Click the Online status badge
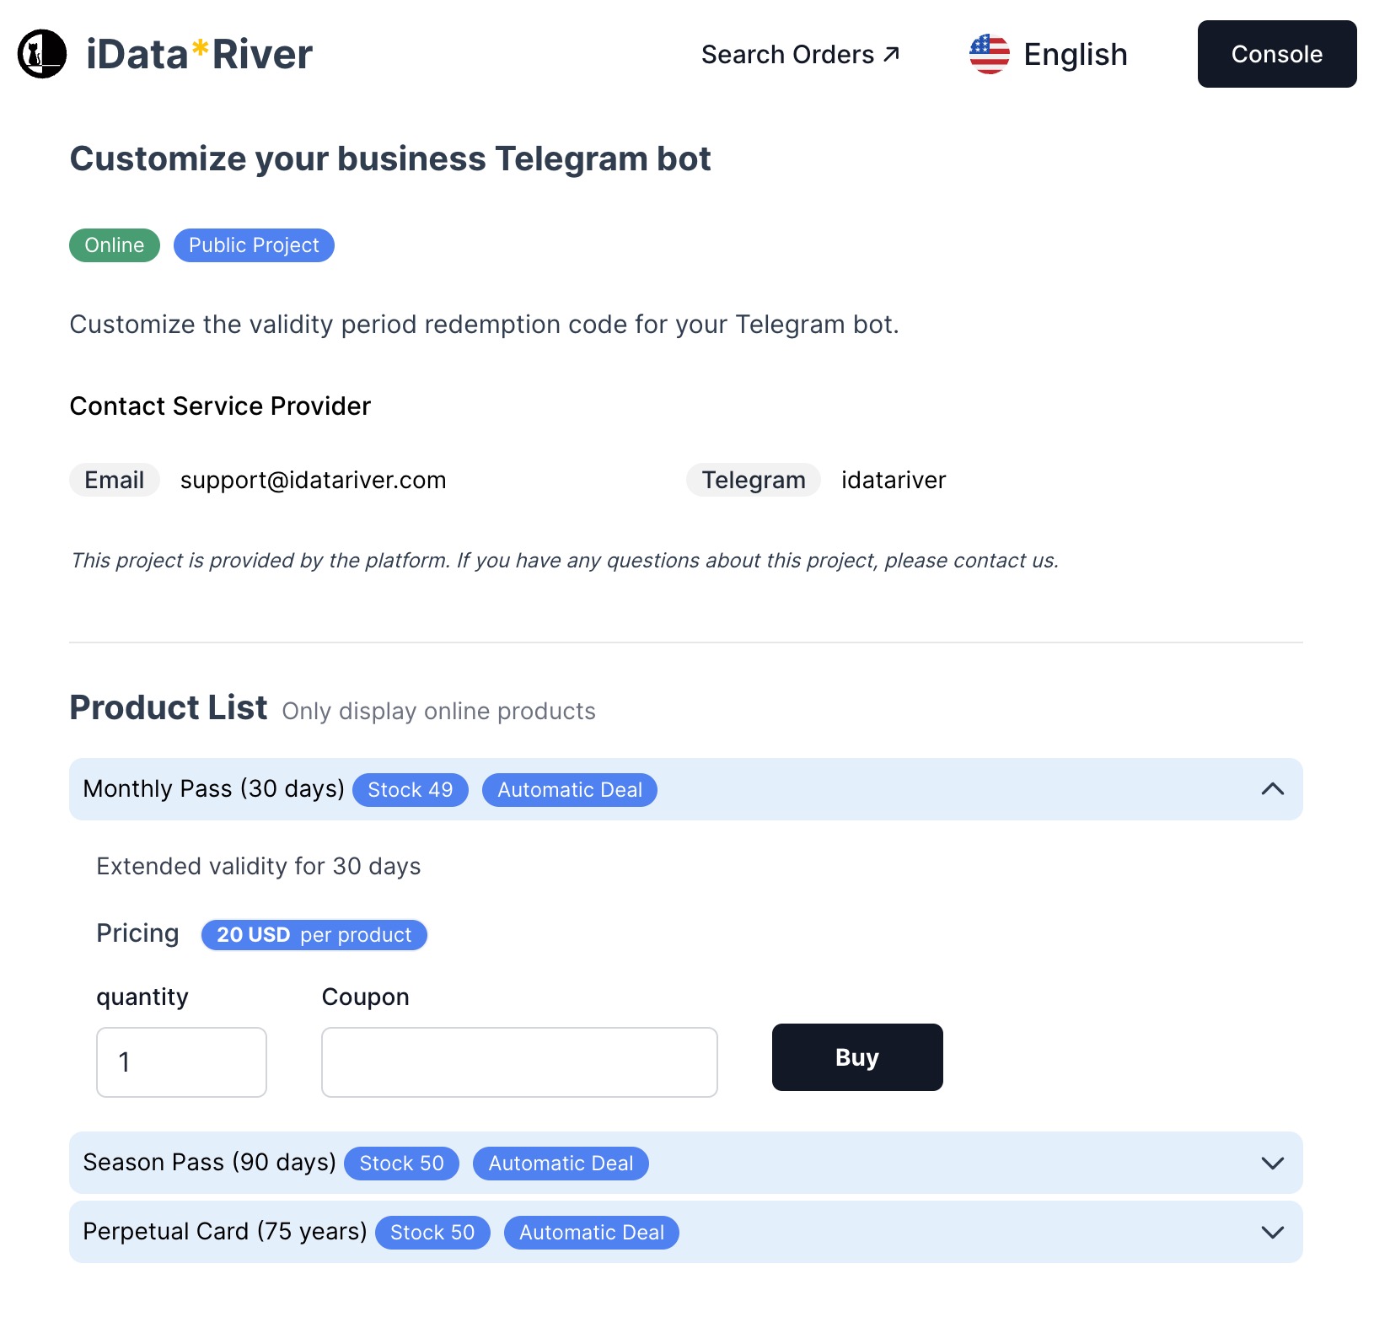The image size is (1374, 1317). (114, 245)
